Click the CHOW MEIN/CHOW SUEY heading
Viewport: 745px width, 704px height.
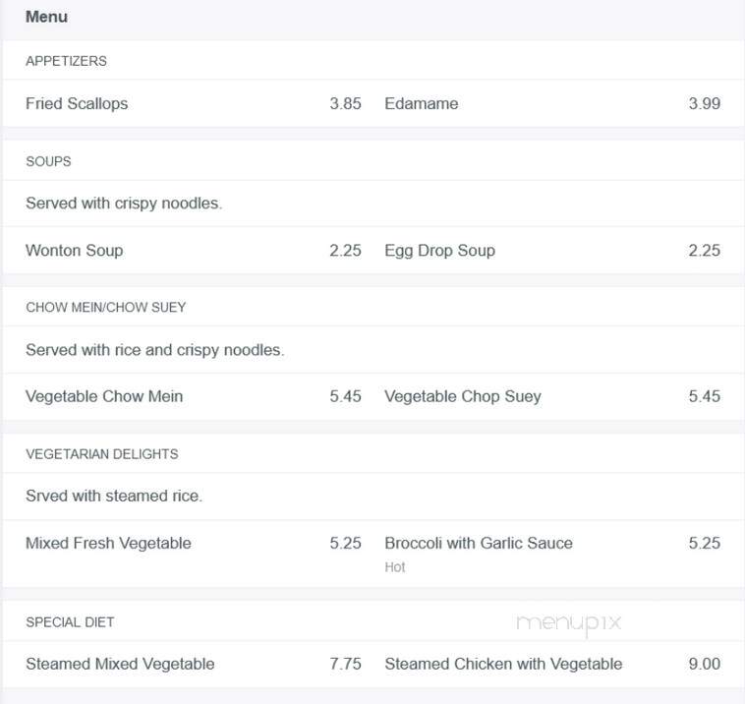(x=105, y=308)
